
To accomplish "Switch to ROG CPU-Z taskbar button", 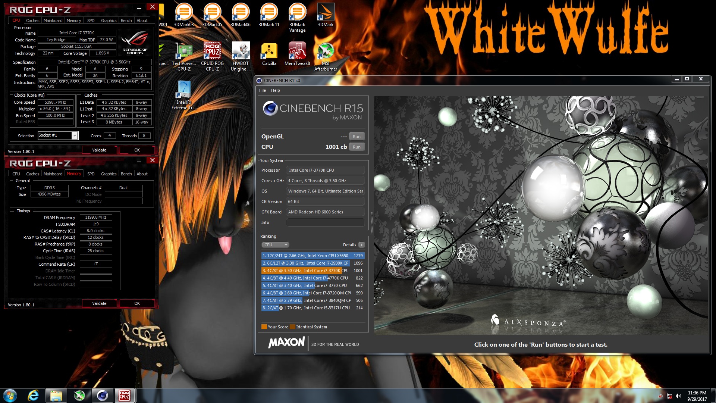I will point(125,396).
